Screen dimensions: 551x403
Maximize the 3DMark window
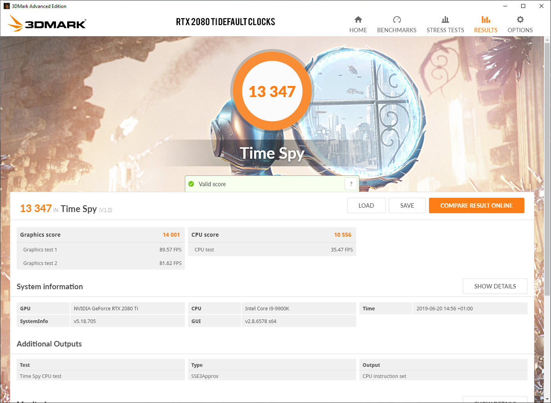(x=523, y=6)
